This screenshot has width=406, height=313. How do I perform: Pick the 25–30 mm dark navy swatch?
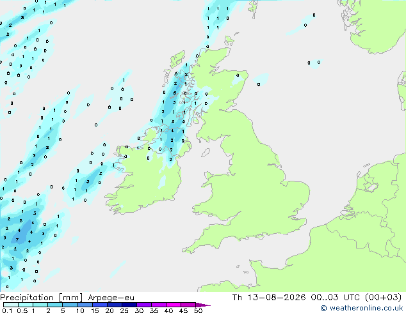coord(129,305)
